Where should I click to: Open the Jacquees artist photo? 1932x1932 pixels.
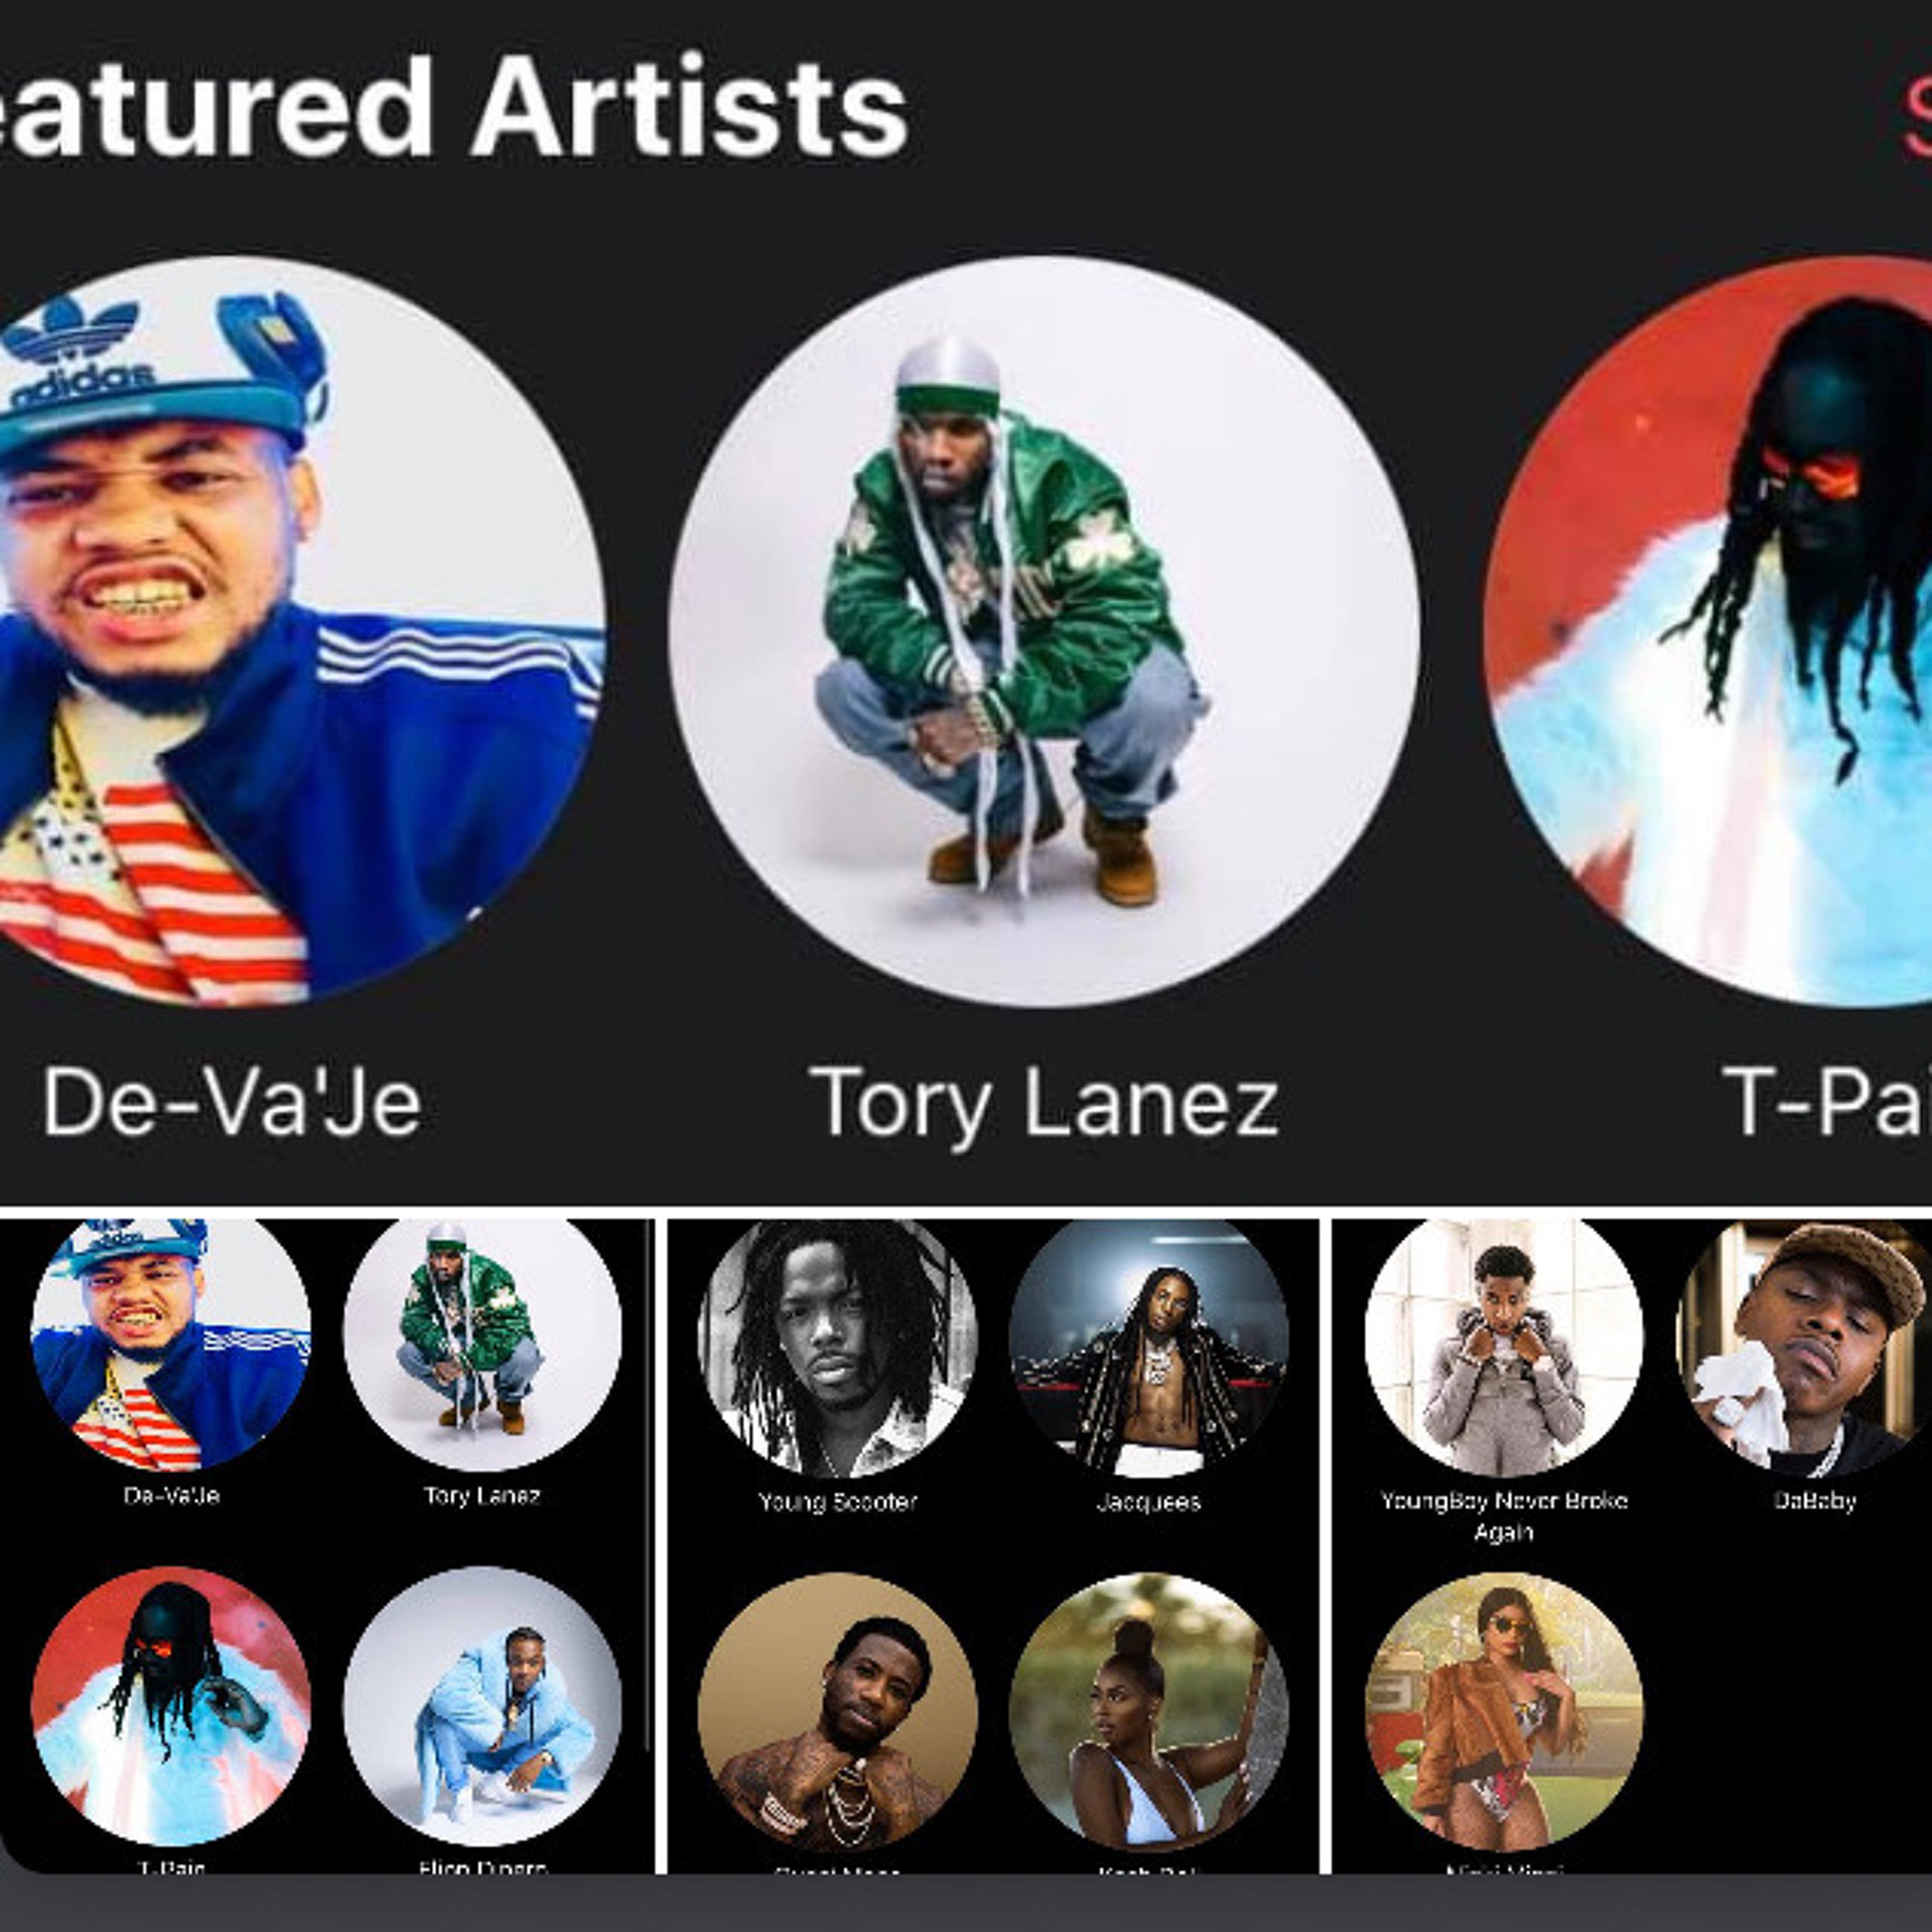click(1148, 1347)
